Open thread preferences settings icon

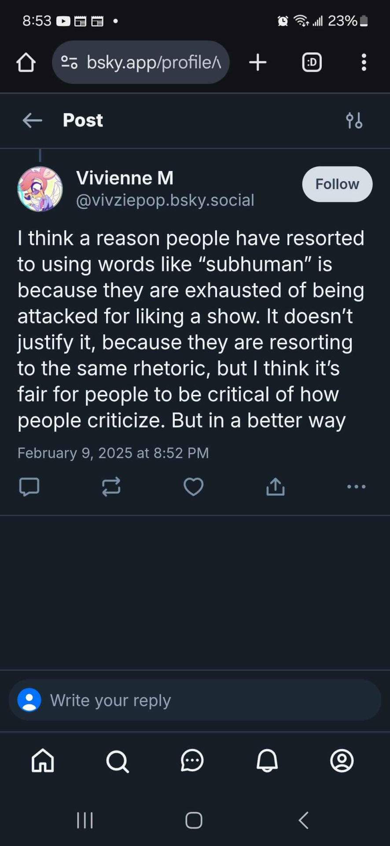[354, 120]
